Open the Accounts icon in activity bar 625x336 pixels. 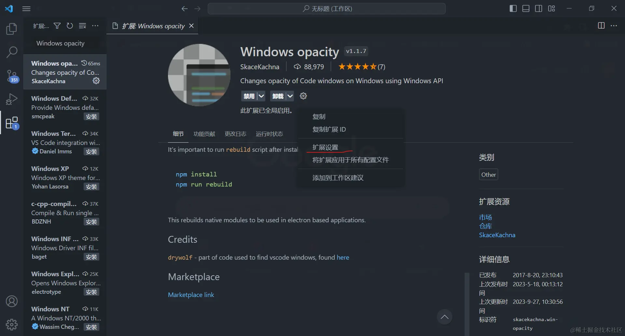click(12, 301)
